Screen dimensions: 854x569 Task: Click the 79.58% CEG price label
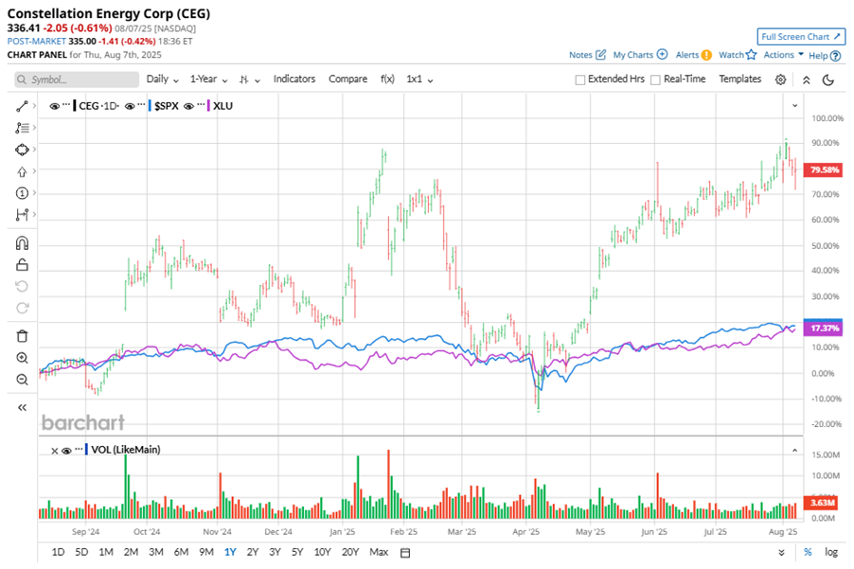[x=825, y=169]
